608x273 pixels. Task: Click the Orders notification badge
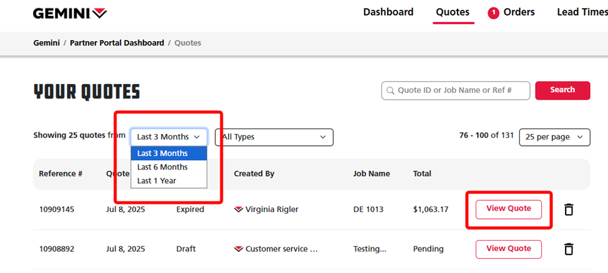(494, 12)
